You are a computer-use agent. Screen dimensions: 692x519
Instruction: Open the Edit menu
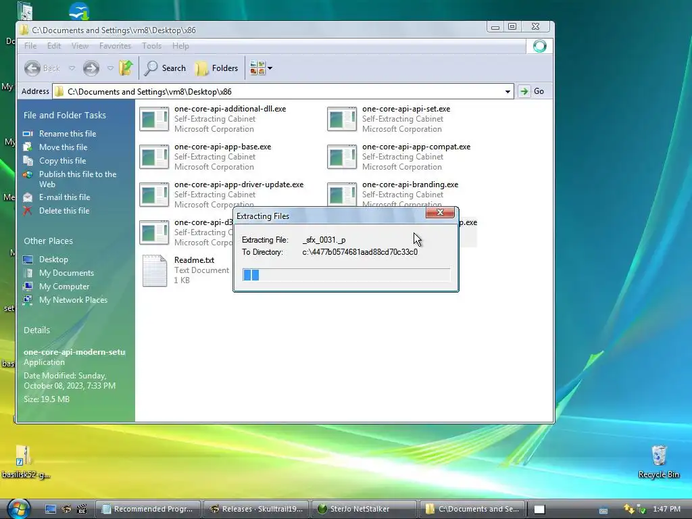[54, 46]
